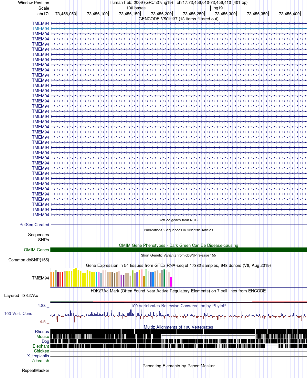This screenshot has height=378, width=307.
Task: Open the RefSeq genes from NCBI title
Action: (x=178, y=220)
